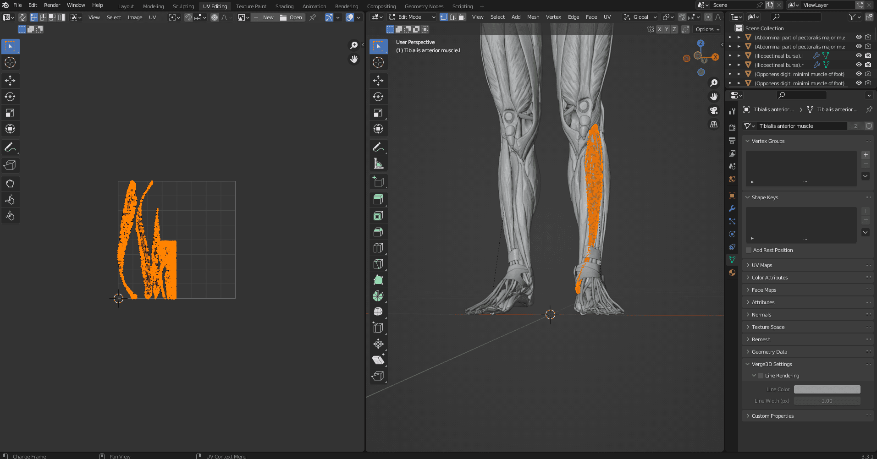Add a new vertex group with plus button
The image size is (877, 459).
click(x=866, y=155)
